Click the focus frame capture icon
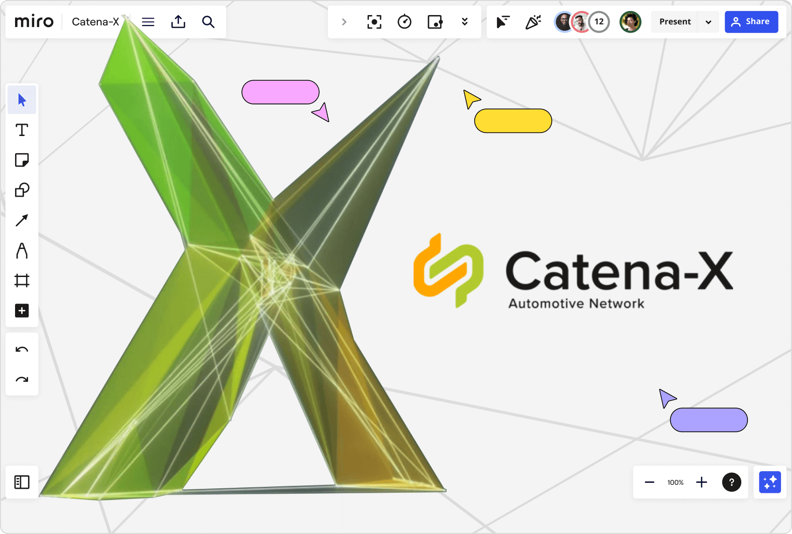 (x=374, y=22)
